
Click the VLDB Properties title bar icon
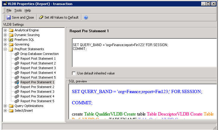point(5,4)
